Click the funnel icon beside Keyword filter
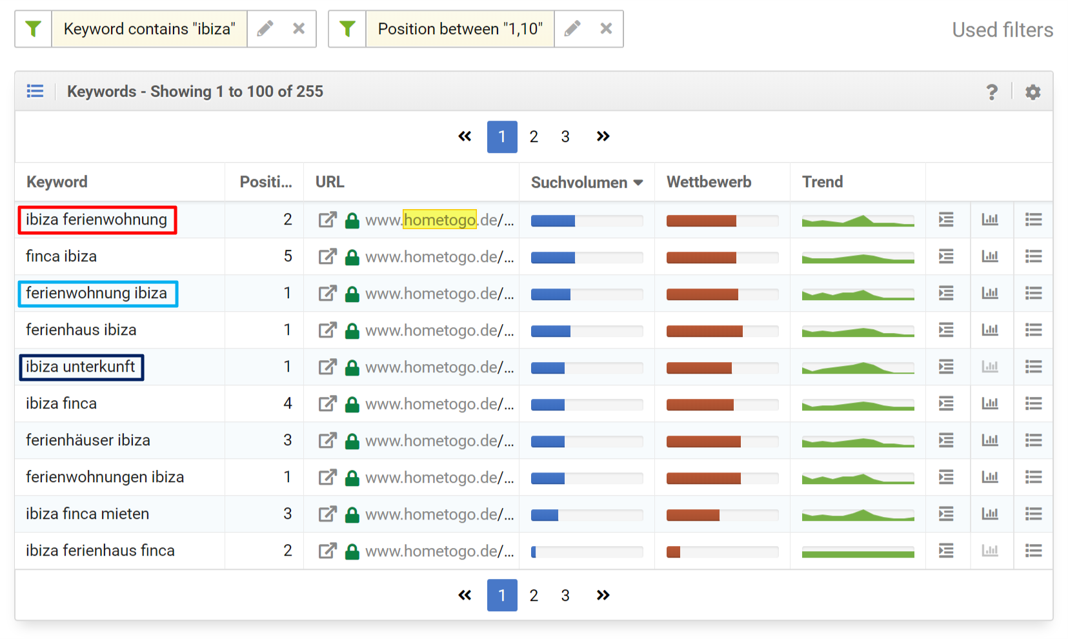The width and height of the screenshot is (1068, 639). (34, 28)
